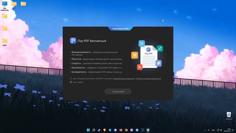The image size is (236, 133).
Task: Click the 'iTop PDF бесплатный' heading
Action: tap(92, 41)
